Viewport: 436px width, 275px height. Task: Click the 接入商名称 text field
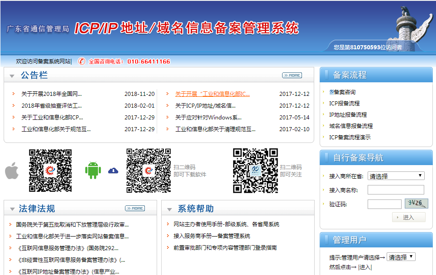coord(396,190)
